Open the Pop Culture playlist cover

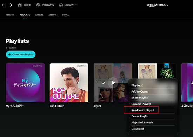tap(69, 83)
